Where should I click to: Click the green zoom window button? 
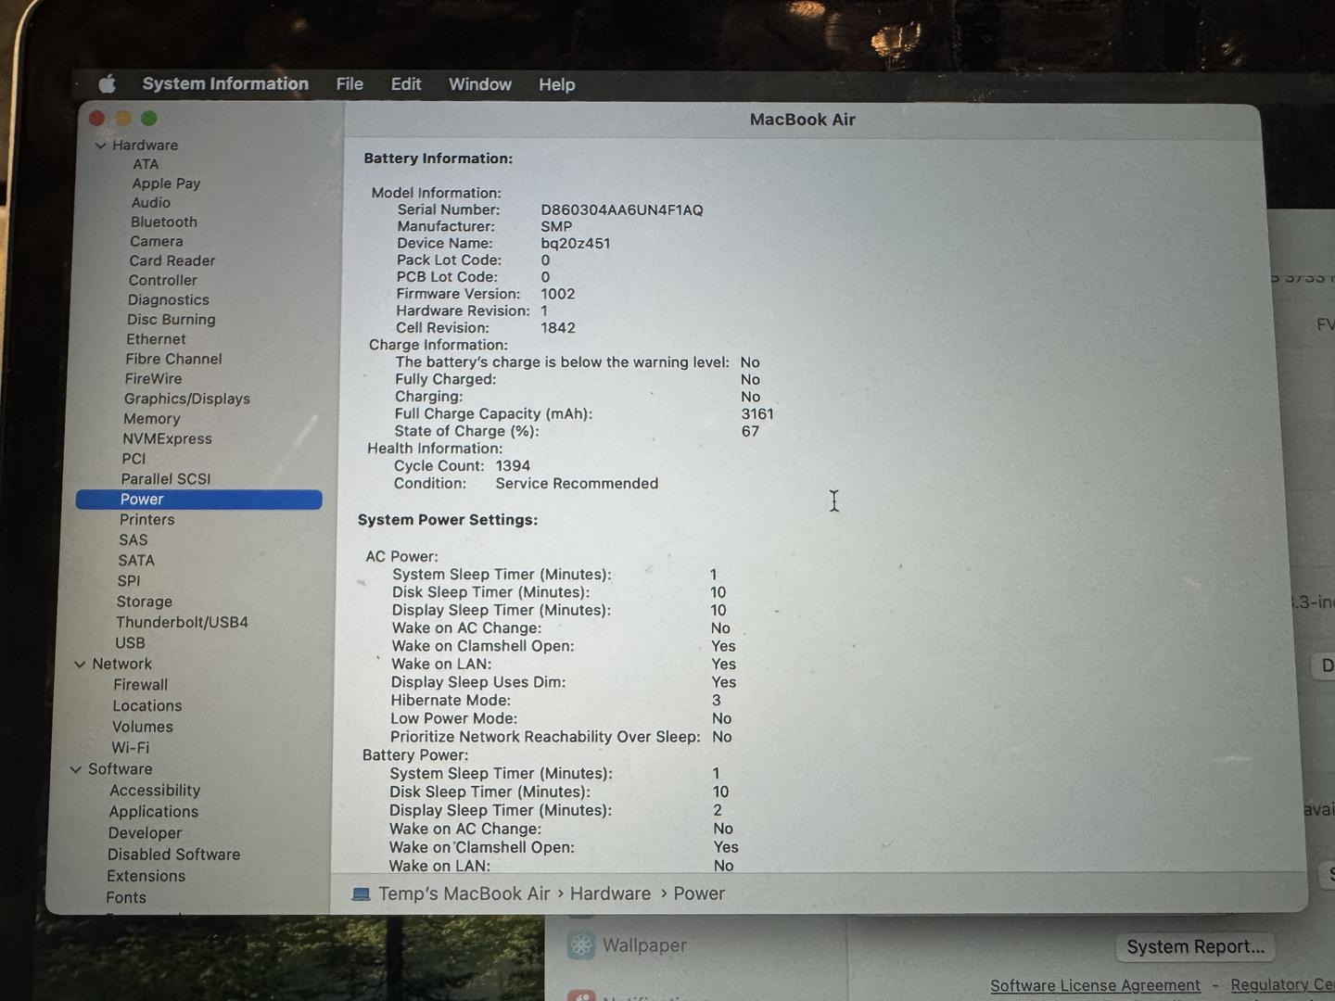(149, 119)
